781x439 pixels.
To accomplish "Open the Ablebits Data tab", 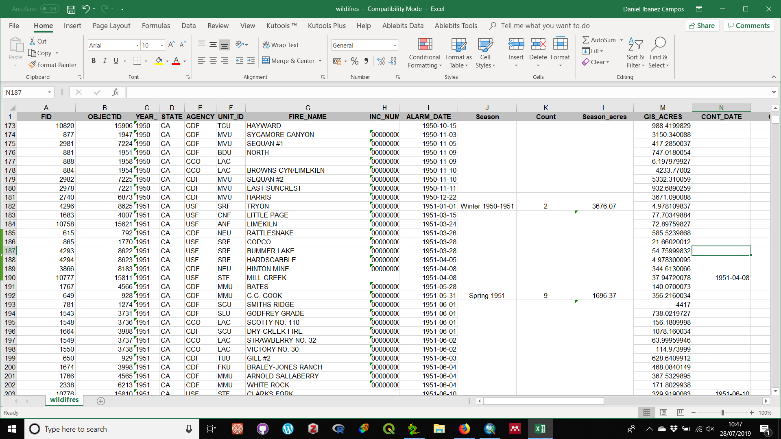I will click(403, 26).
